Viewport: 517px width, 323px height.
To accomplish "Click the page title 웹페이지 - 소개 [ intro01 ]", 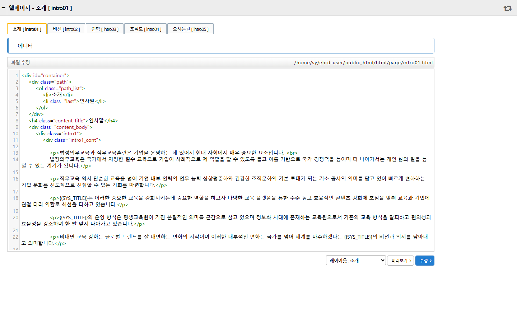I will 40,8.
